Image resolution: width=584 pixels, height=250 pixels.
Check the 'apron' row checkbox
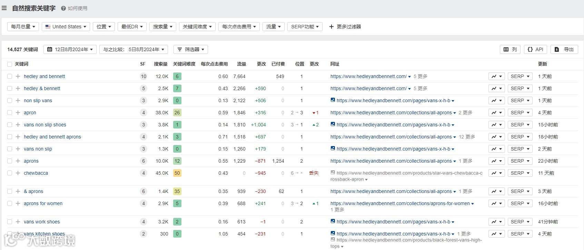click(10, 113)
